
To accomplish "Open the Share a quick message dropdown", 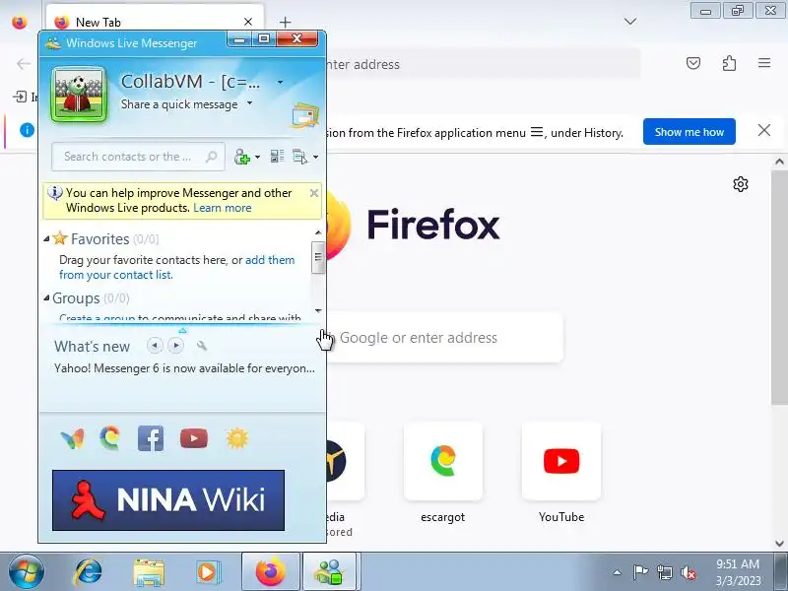I will coord(249,103).
